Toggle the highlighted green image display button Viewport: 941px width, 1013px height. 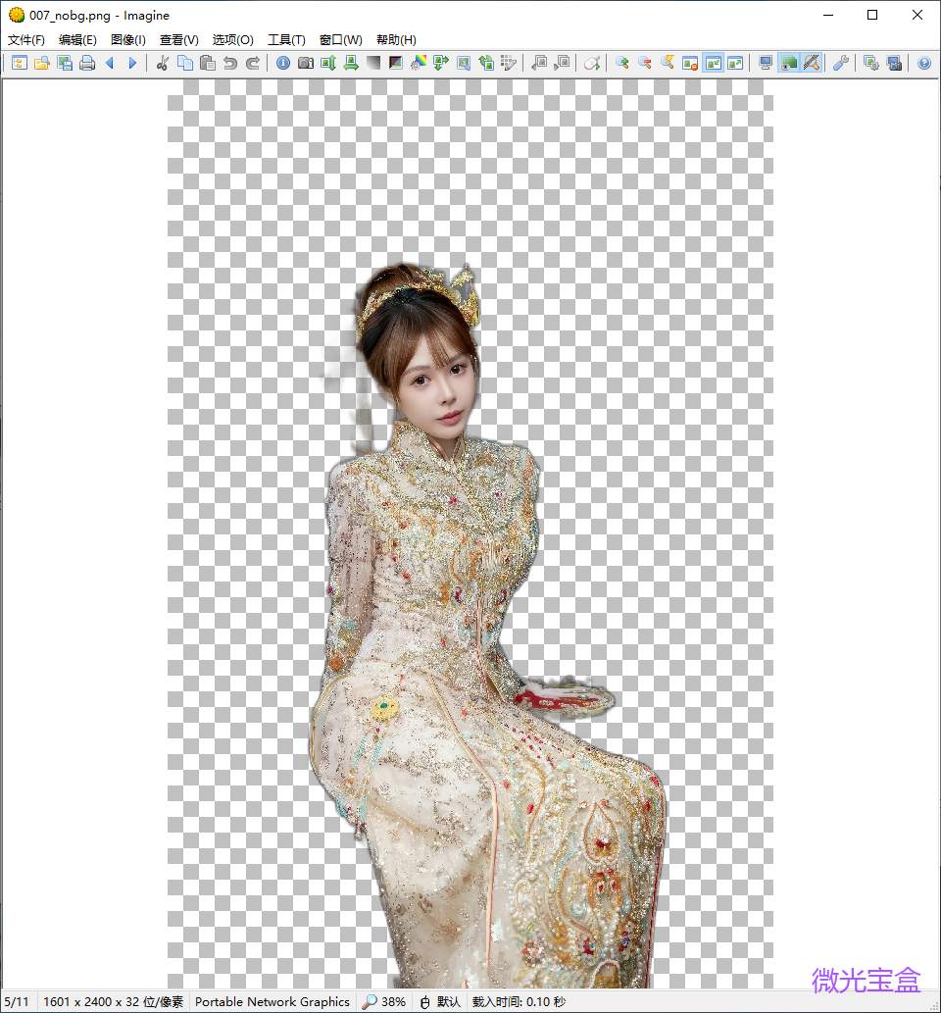pyautogui.click(x=789, y=63)
